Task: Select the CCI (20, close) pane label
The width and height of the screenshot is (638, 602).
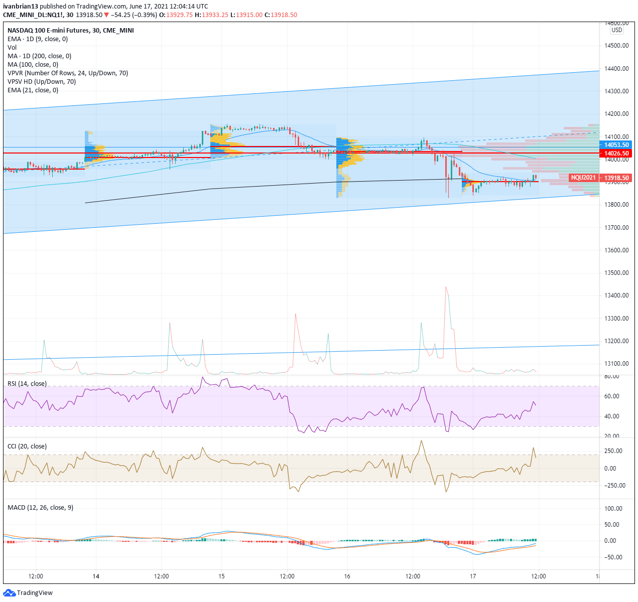Action: [x=27, y=446]
